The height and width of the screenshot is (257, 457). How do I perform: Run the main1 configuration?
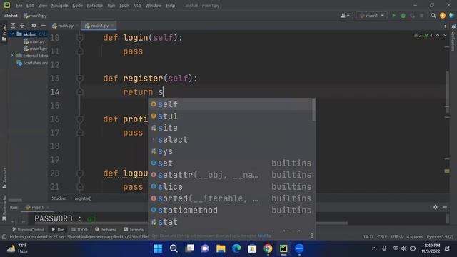(x=393, y=16)
